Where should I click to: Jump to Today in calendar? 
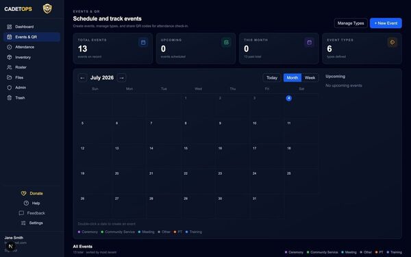pyautogui.click(x=272, y=77)
